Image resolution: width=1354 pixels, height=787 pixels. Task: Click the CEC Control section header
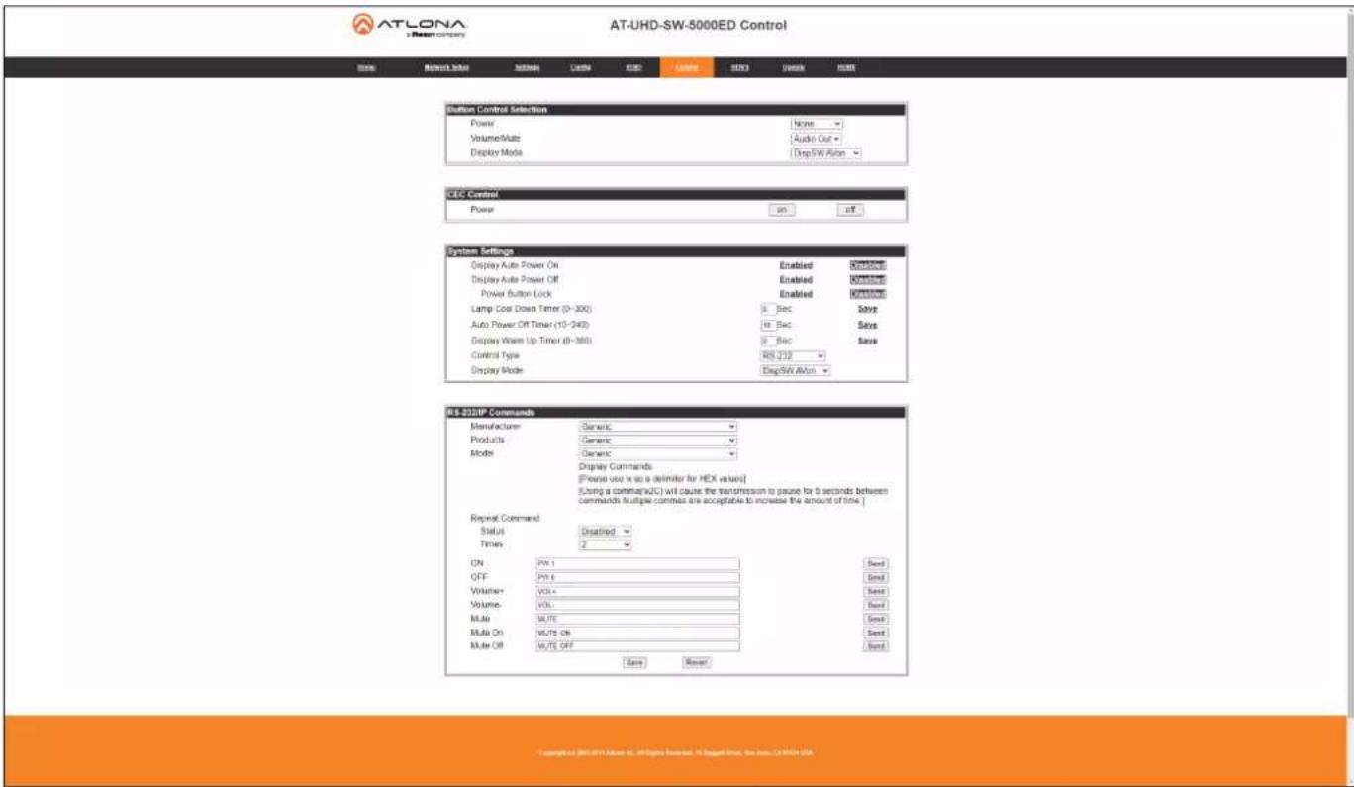(x=676, y=194)
